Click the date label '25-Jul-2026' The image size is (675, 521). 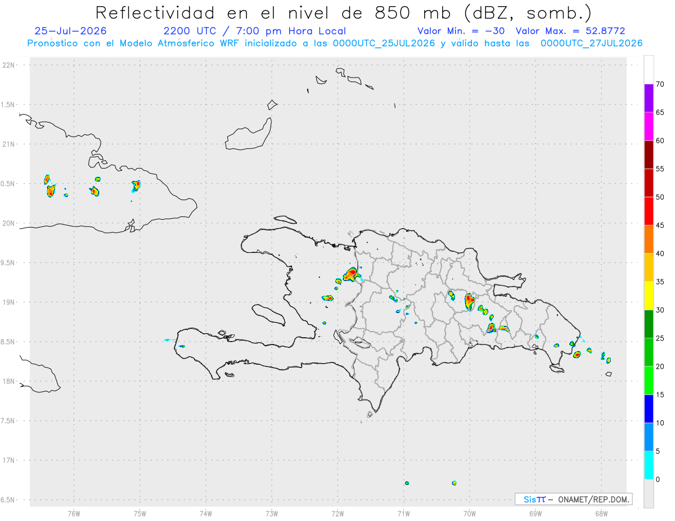[70, 31]
